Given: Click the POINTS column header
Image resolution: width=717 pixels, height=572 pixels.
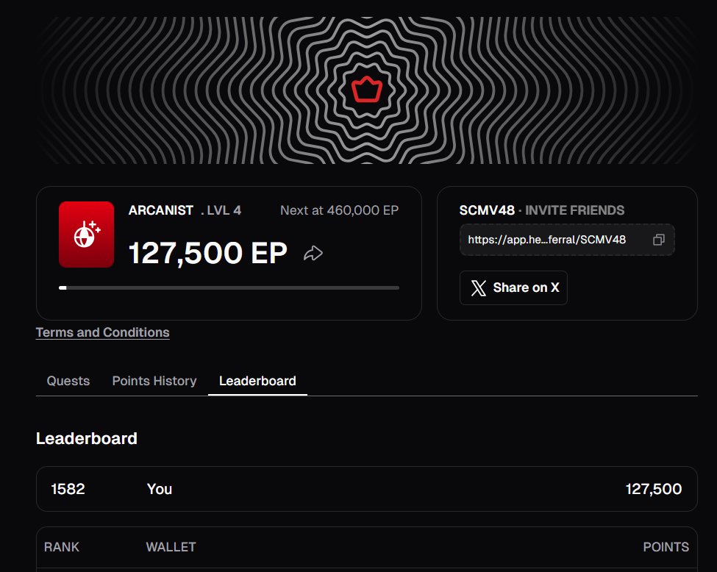Looking at the screenshot, I should pos(666,547).
